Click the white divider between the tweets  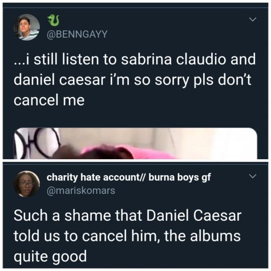tap(135, 161)
